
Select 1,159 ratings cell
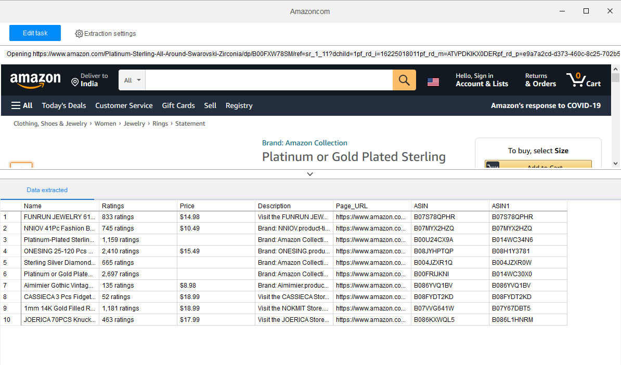[138, 240]
